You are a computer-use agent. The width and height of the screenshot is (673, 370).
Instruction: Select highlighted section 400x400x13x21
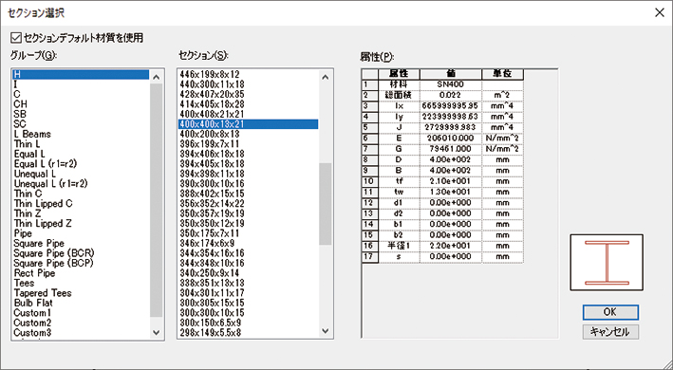pos(248,124)
